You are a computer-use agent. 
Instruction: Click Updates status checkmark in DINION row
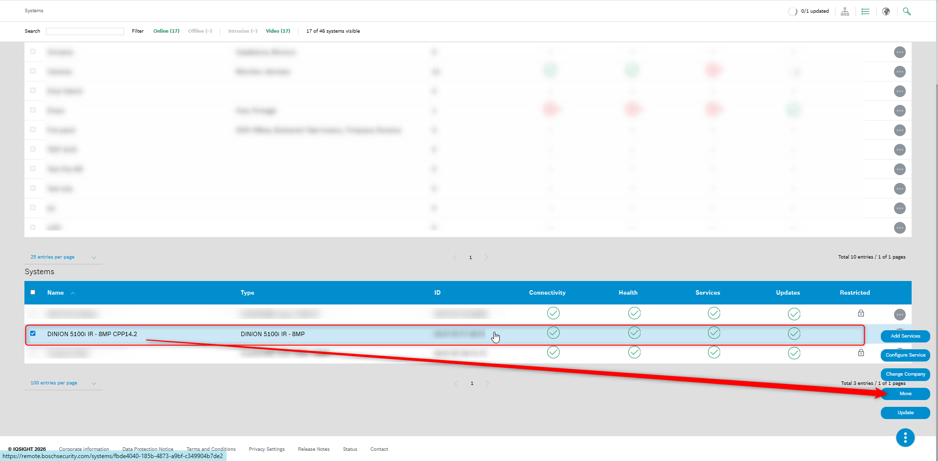coord(794,333)
